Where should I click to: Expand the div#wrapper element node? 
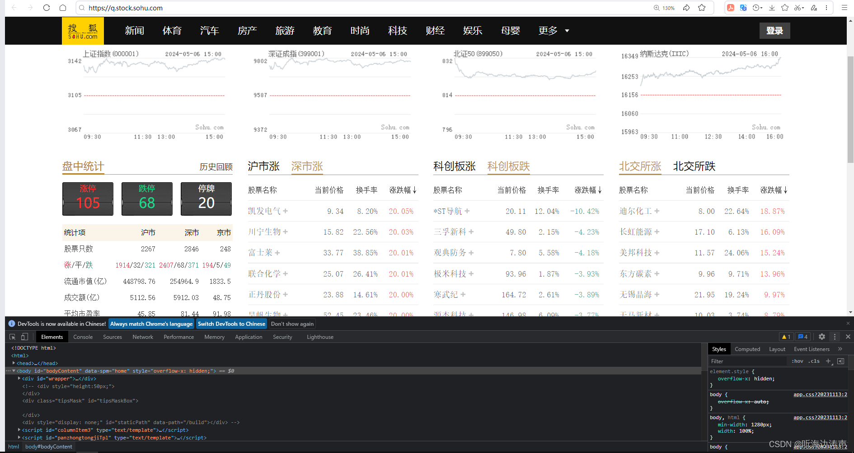pyautogui.click(x=19, y=379)
